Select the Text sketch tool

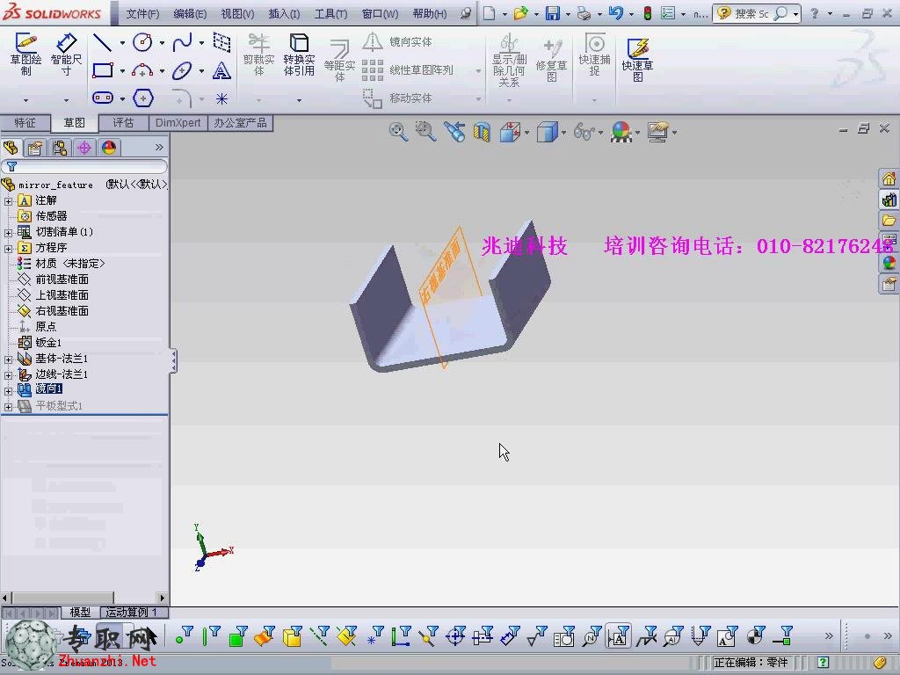[x=221, y=70]
